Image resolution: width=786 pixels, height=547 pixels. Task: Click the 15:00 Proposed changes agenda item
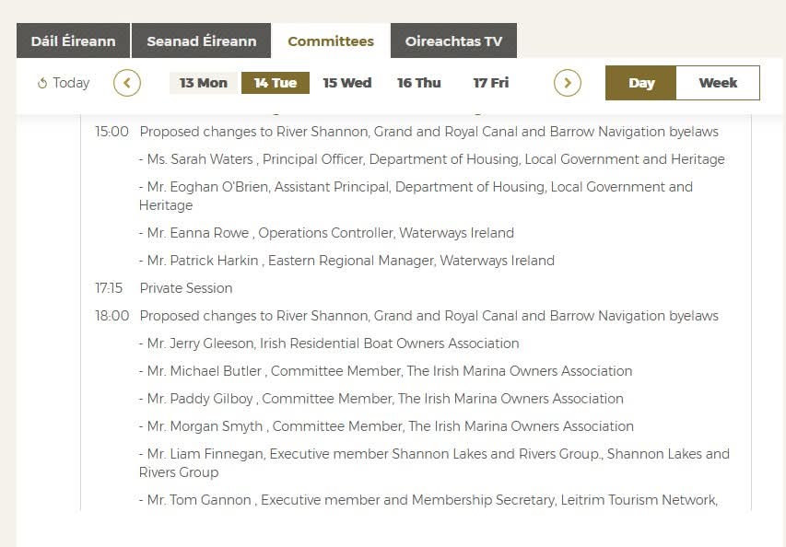pyautogui.click(x=429, y=132)
